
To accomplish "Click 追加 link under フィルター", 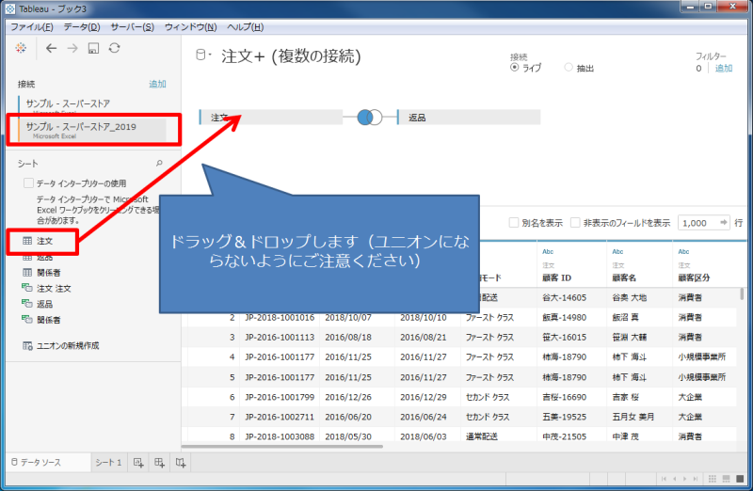I will 724,68.
